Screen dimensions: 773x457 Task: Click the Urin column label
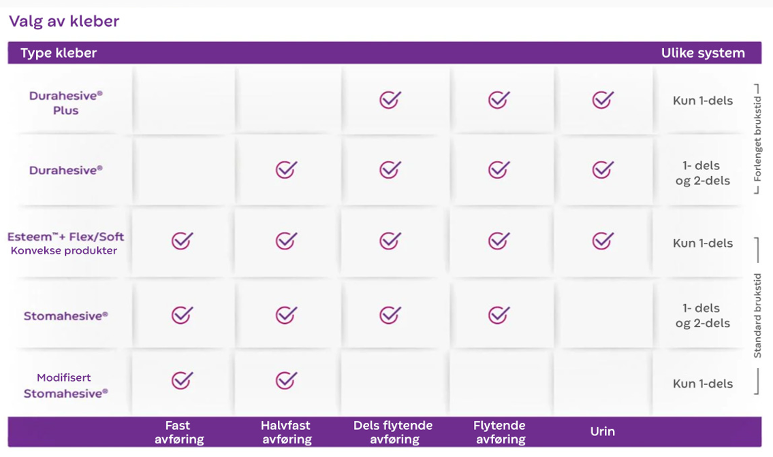click(602, 431)
